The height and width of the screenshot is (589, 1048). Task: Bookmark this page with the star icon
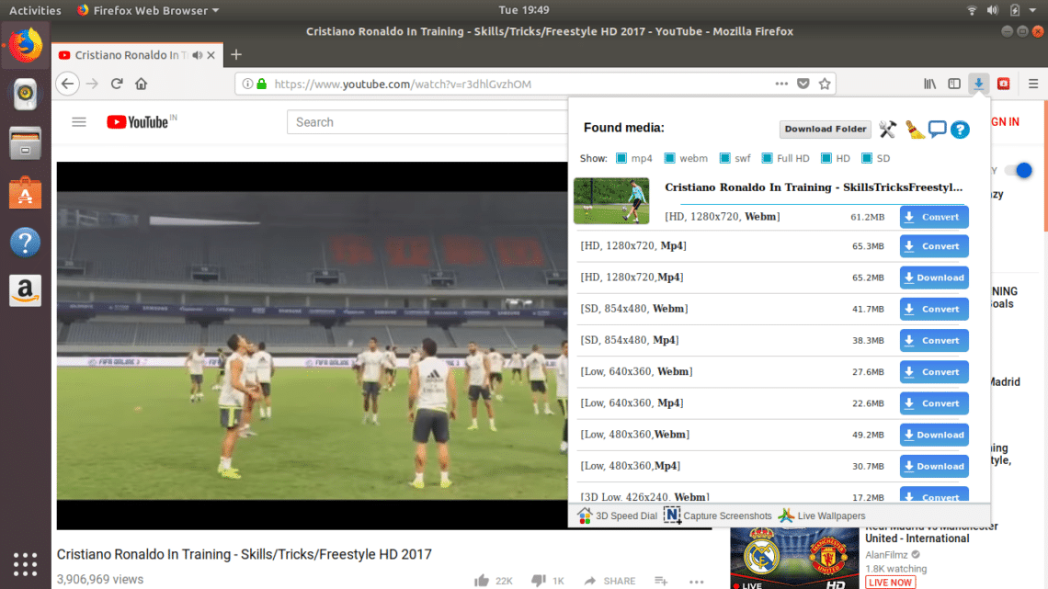point(825,84)
